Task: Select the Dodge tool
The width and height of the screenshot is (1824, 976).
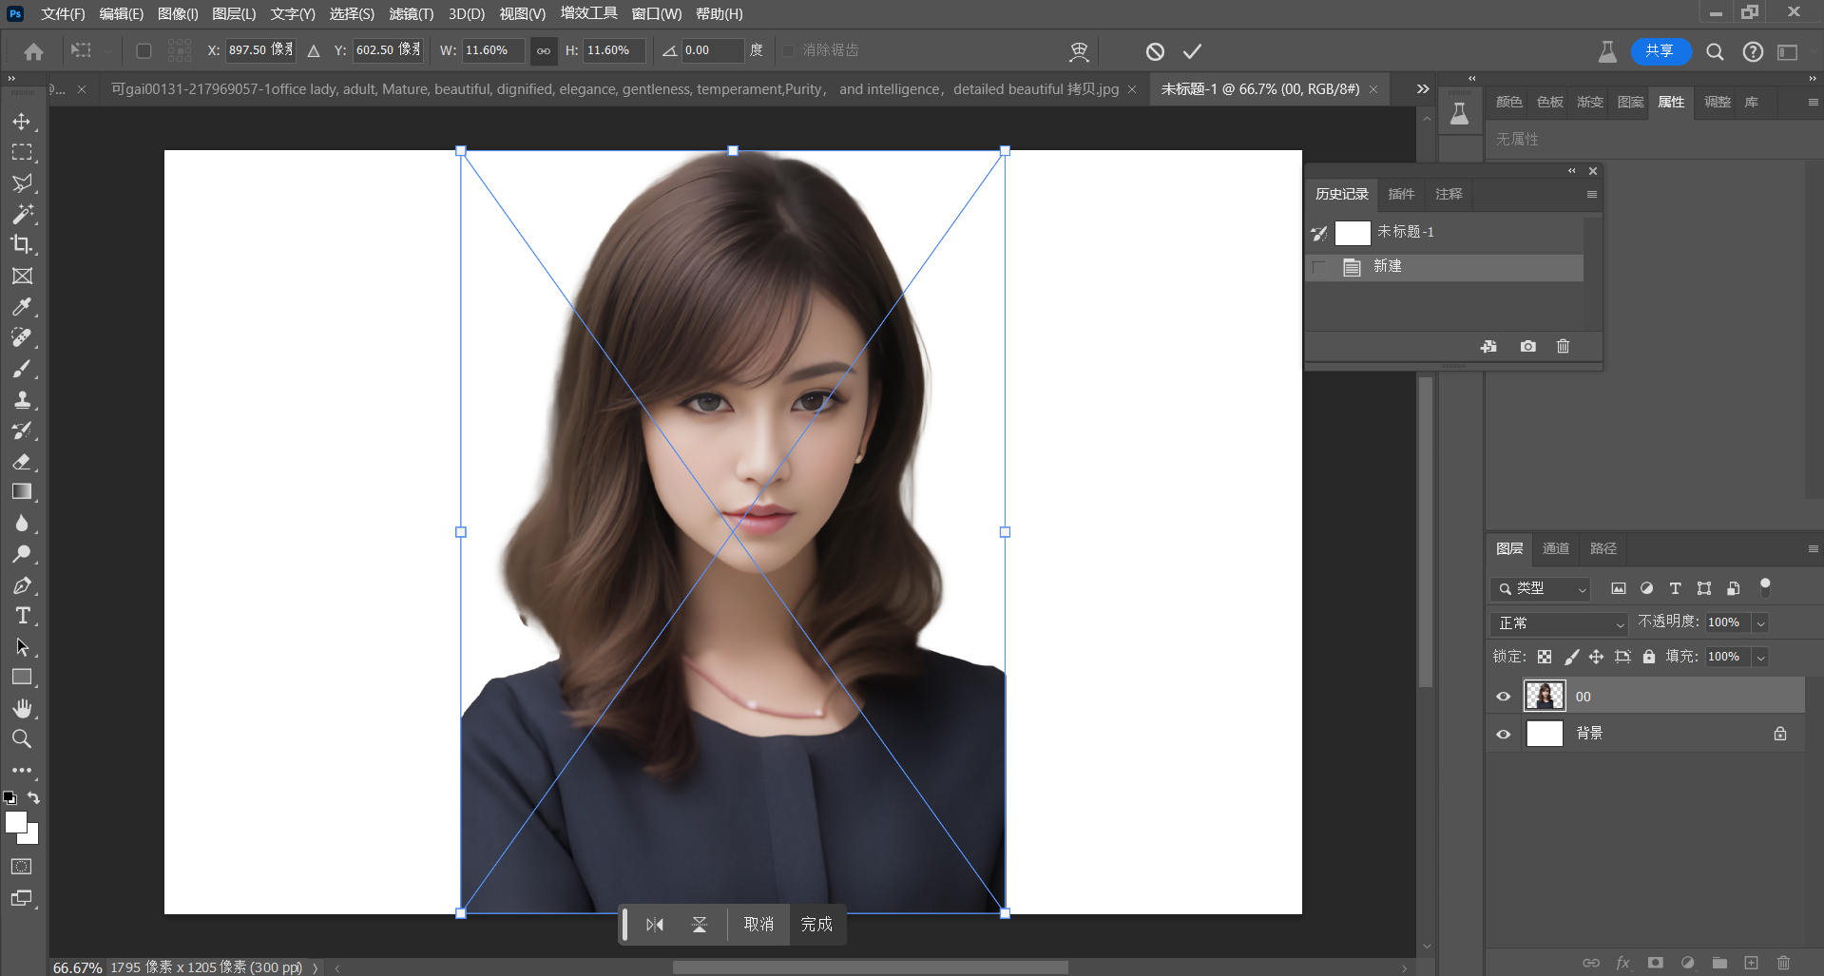Action: click(22, 554)
